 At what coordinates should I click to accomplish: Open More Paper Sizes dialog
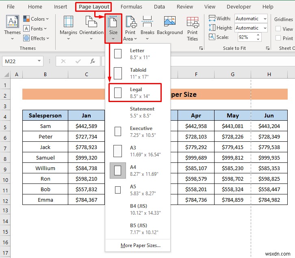click(x=138, y=245)
